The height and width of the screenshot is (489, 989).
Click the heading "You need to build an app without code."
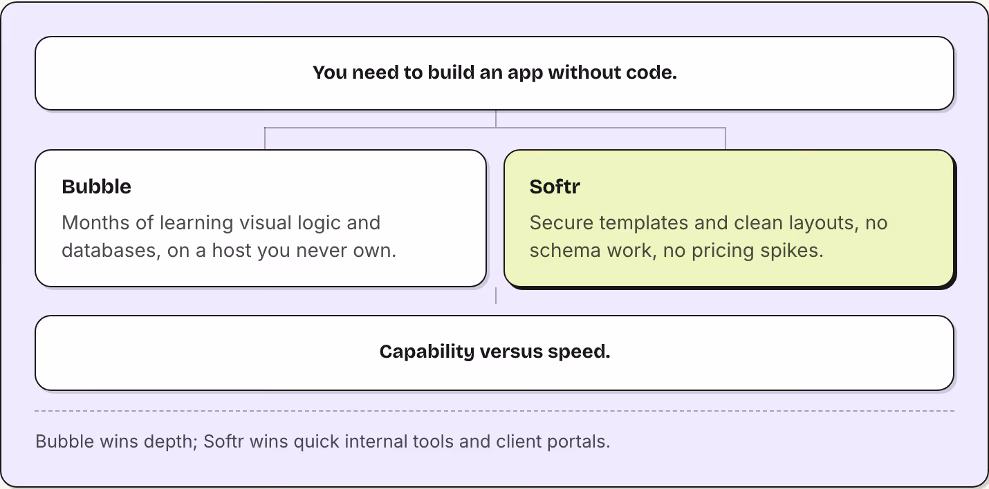tap(494, 73)
